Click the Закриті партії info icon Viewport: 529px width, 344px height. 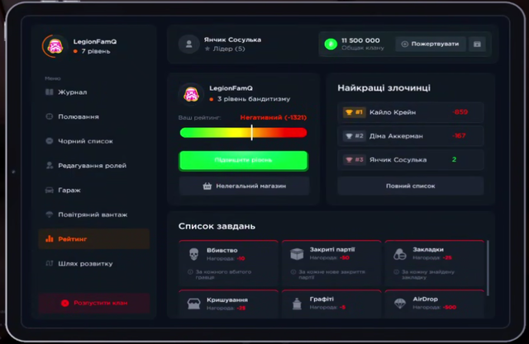point(293,272)
